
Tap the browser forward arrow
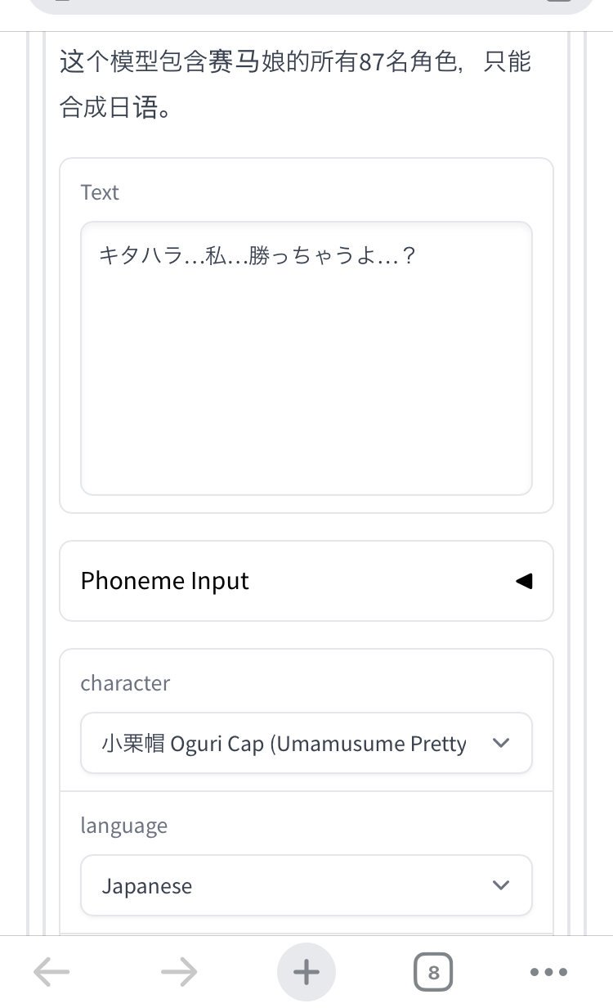pos(179,972)
